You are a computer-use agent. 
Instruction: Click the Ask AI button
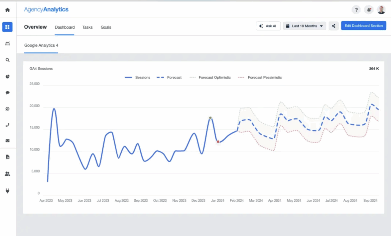(268, 26)
